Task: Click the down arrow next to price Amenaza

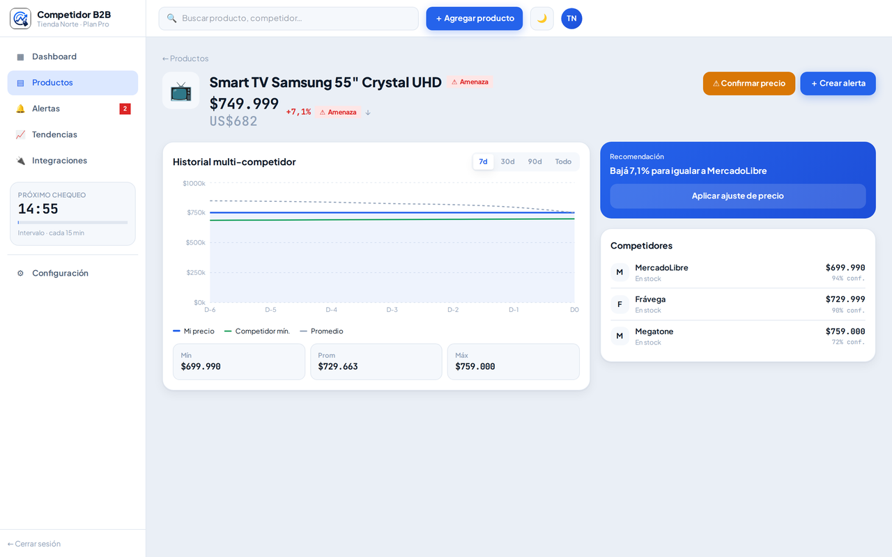Action: (x=368, y=112)
